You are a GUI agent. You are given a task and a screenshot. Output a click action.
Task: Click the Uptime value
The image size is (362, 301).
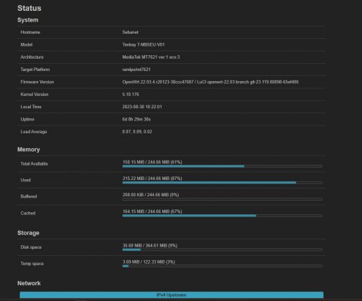(x=136, y=119)
